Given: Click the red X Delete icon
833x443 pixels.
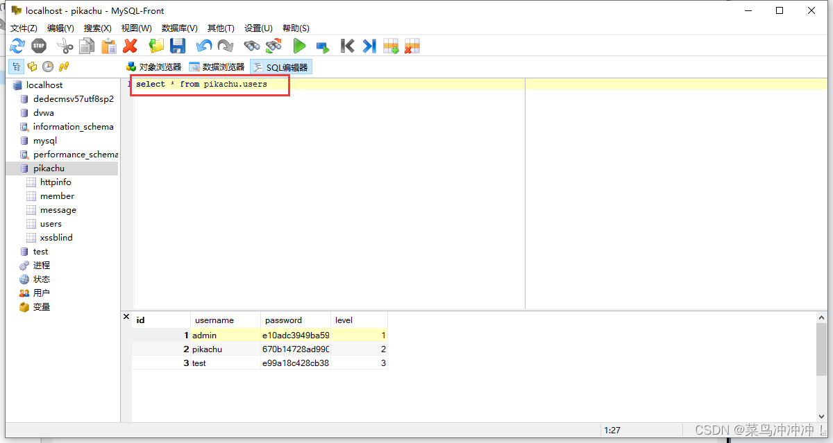Looking at the screenshot, I should tap(130, 46).
